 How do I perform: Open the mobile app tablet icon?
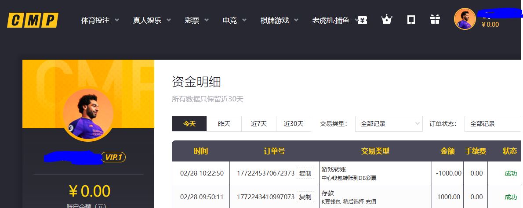pos(411,20)
